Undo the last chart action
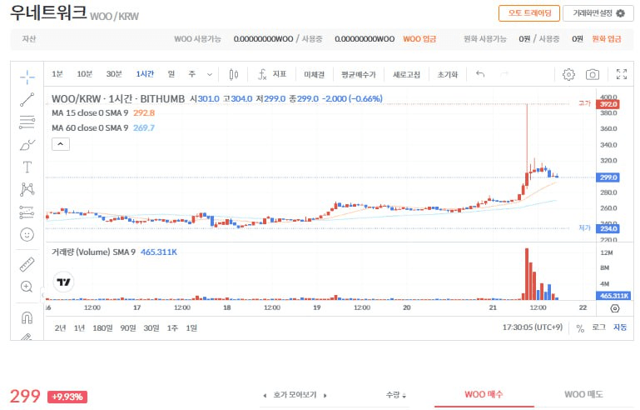 [480, 74]
